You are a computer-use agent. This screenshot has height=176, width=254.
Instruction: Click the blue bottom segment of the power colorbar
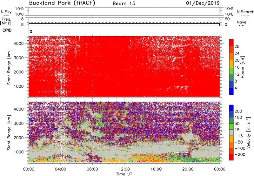click(231, 91)
